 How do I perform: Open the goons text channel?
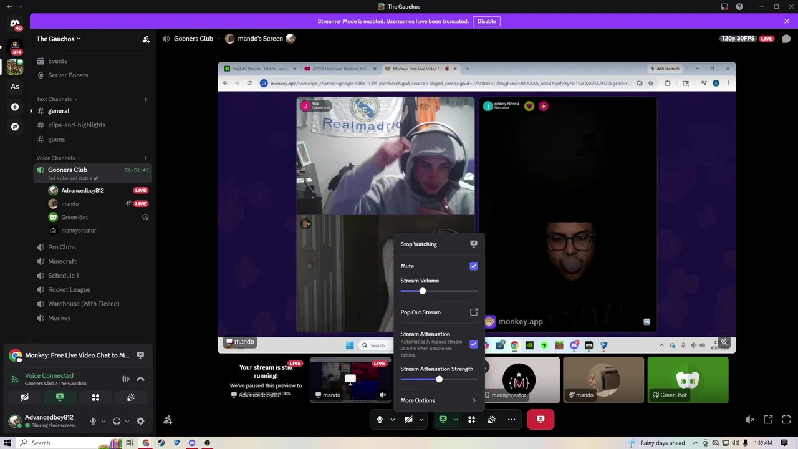[92, 139]
